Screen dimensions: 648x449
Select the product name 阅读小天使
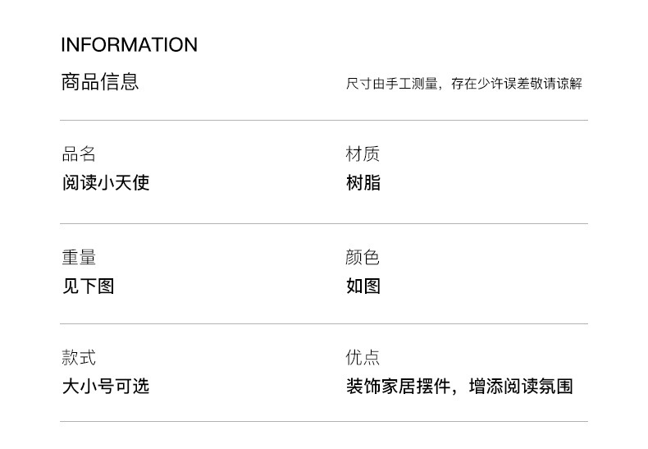[x=106, y=182]
